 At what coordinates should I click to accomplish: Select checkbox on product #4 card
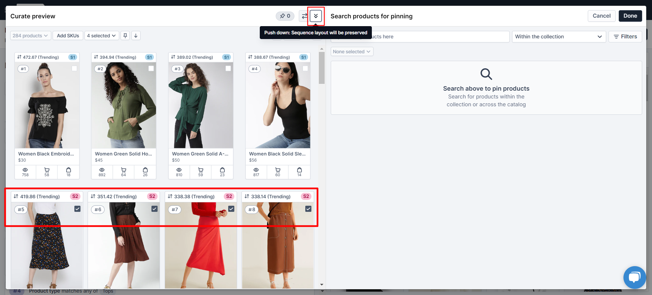click(x=305, y=69)
